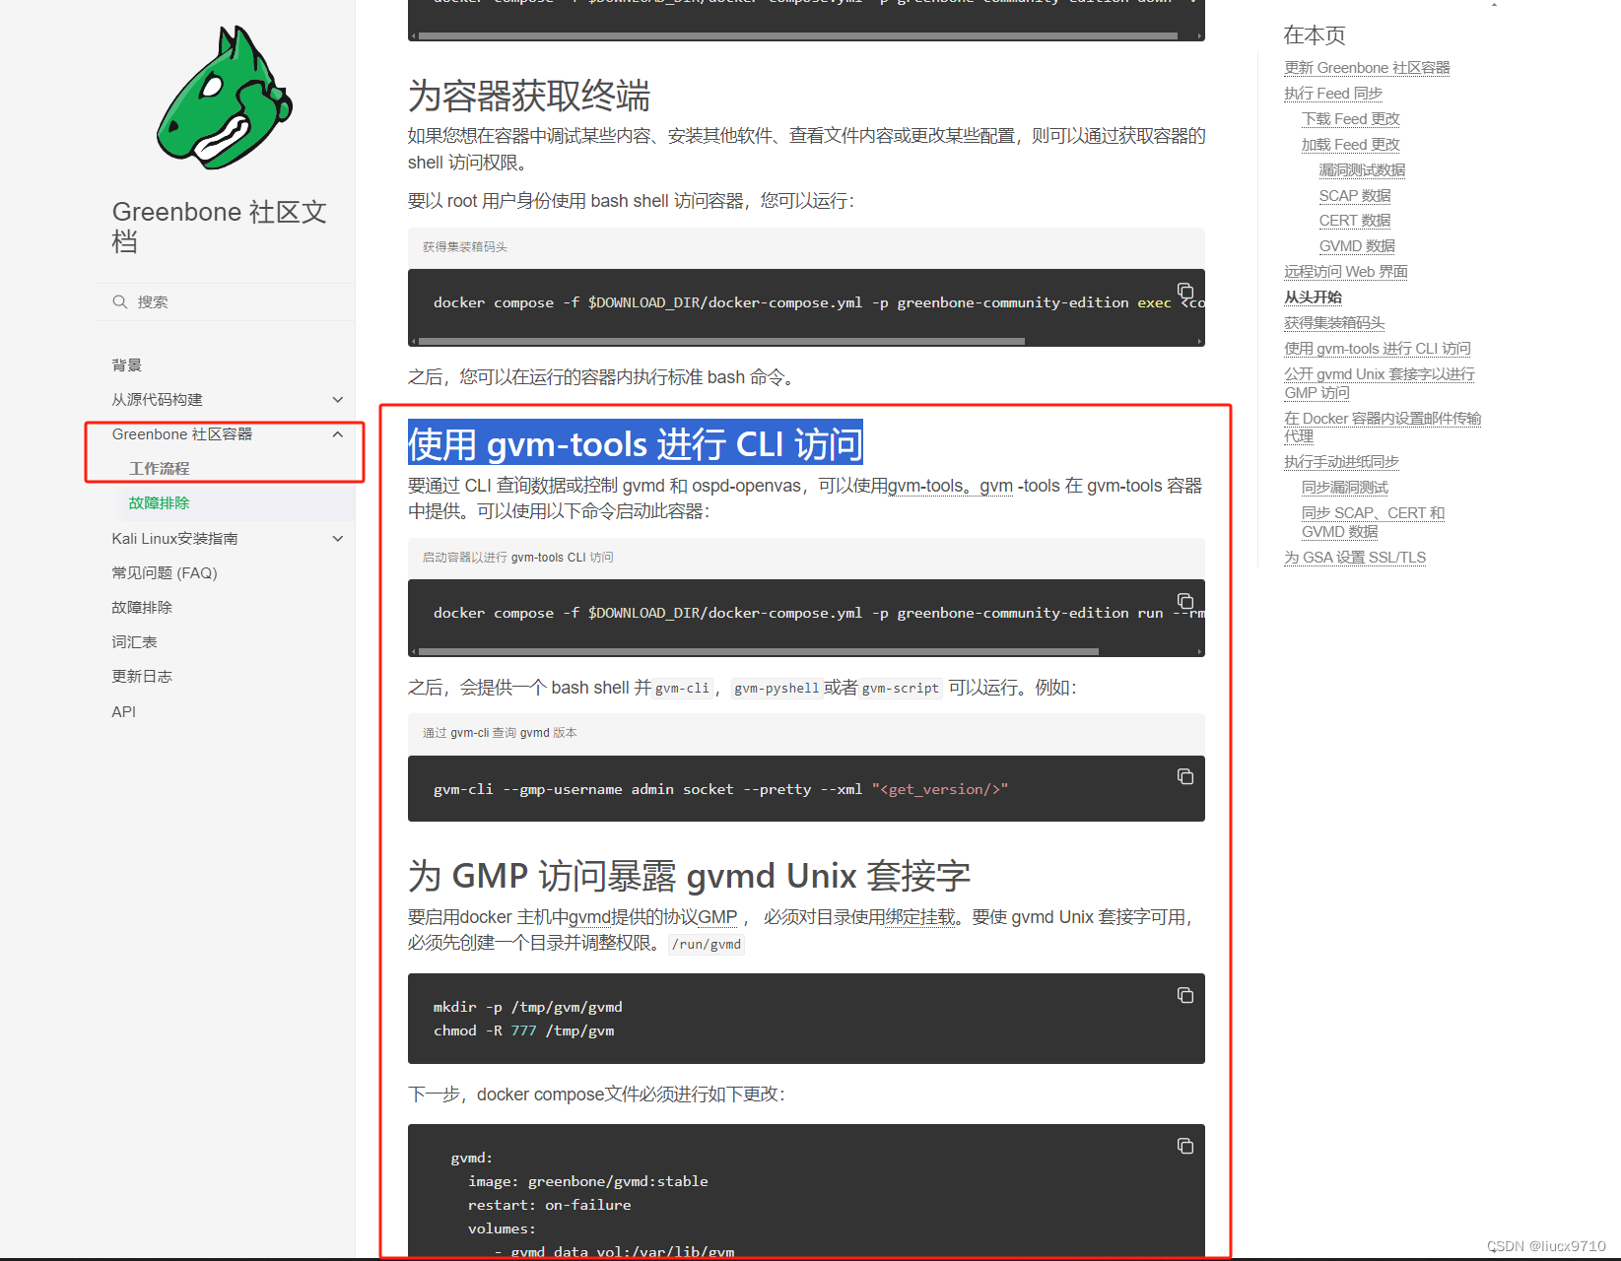Copy the gvm-tools container run command

(1184, 601)
